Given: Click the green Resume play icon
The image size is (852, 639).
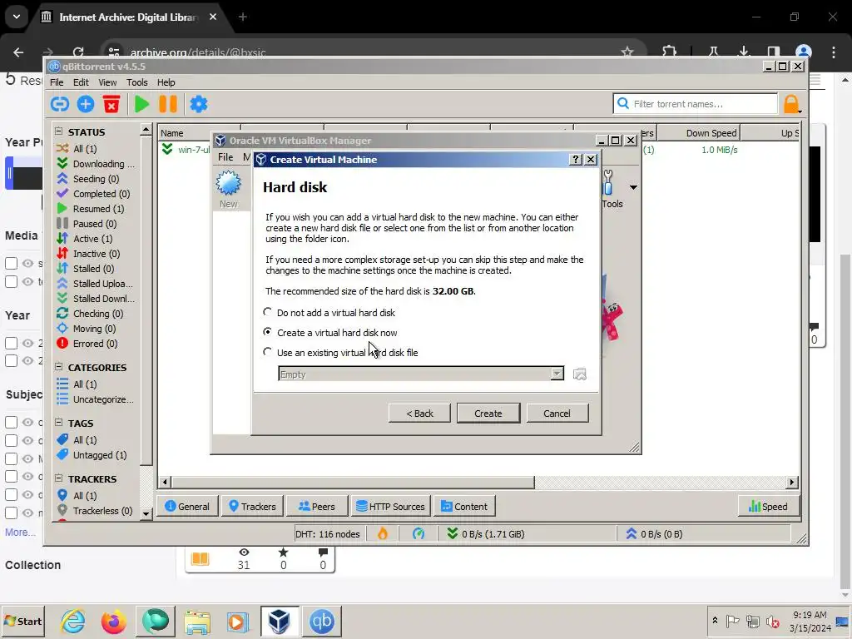Looking at the screenshot, I should [141, 104].
